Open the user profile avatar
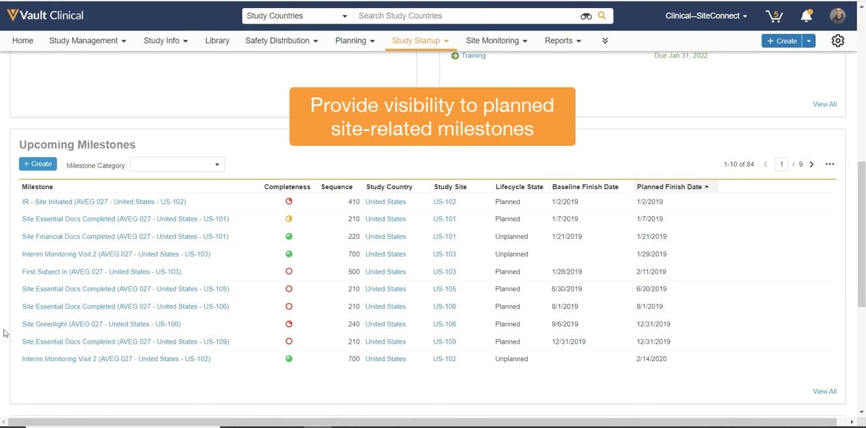 click(x=838, y=16)
